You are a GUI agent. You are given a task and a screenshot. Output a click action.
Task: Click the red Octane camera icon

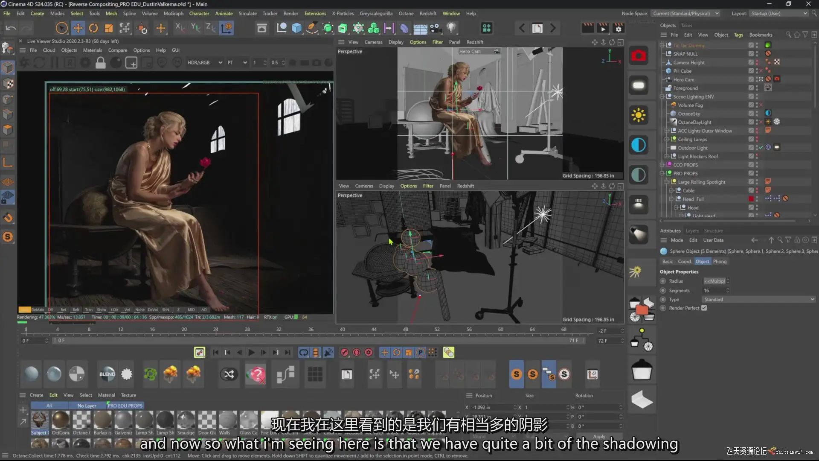[639, 55]
